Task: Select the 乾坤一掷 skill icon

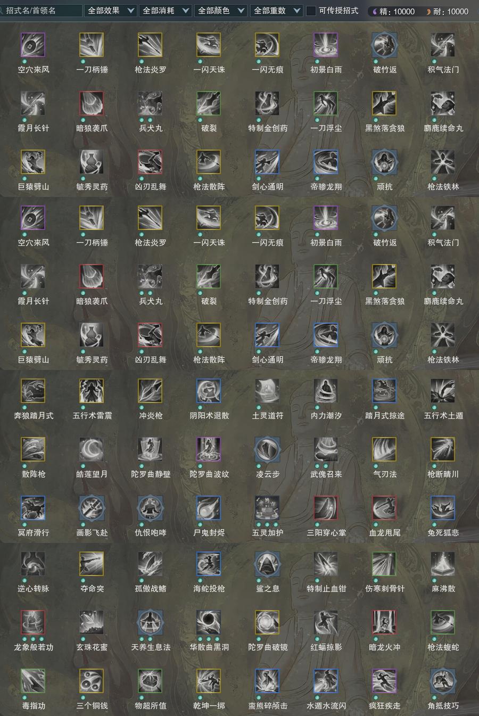Action: [x=209, y=681]
